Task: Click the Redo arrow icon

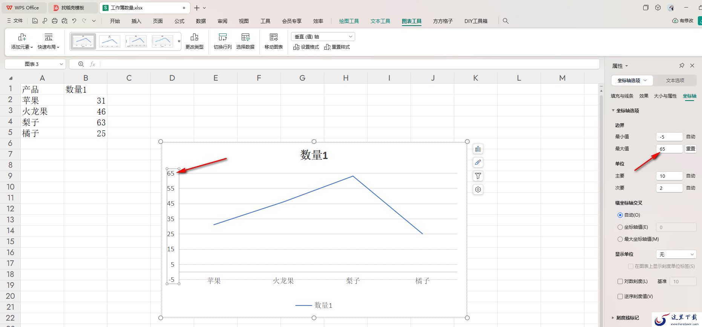Action: (84, 21)
